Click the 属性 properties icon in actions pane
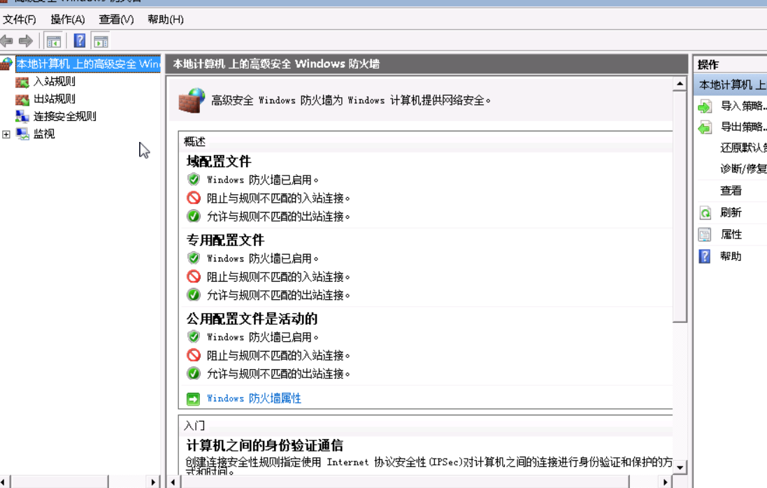This screenshot has height=488, width=767. pos(705,235)
